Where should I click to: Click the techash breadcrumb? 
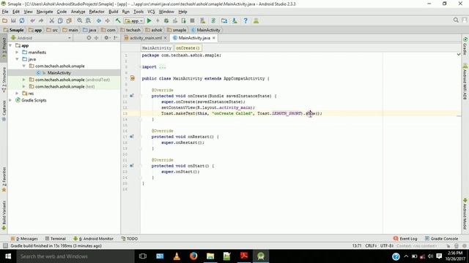[130, 30]
